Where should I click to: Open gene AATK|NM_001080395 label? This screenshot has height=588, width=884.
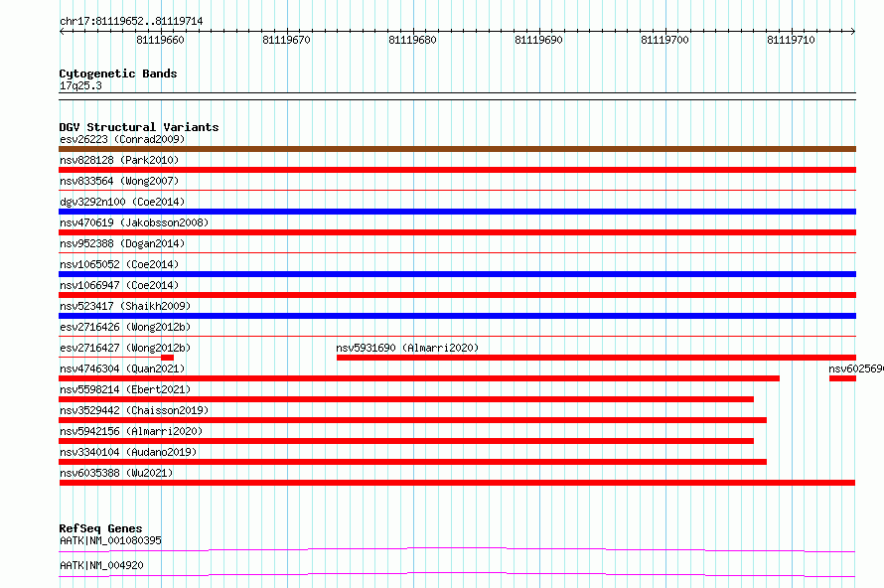click(x=110, y=540)
